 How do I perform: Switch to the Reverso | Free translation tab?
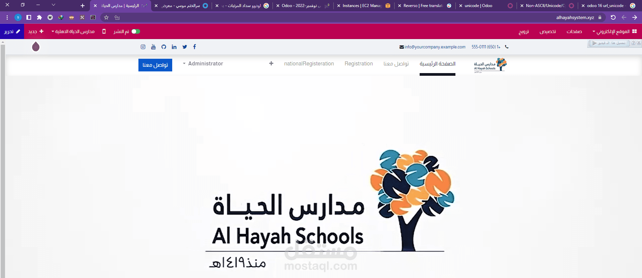(424, 6)
